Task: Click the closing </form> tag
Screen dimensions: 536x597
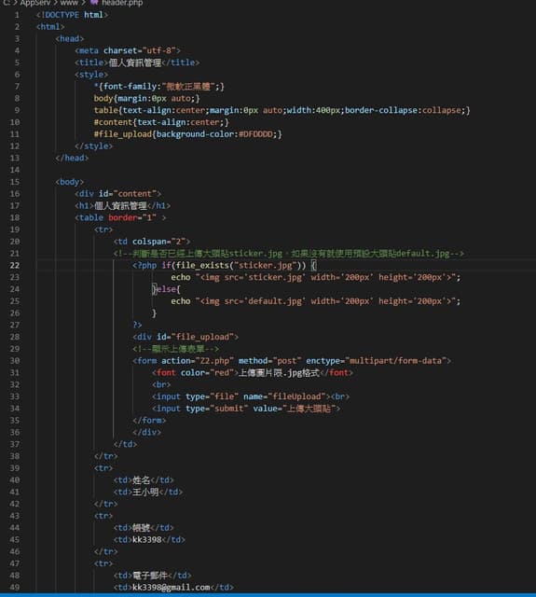Action: 149,421
